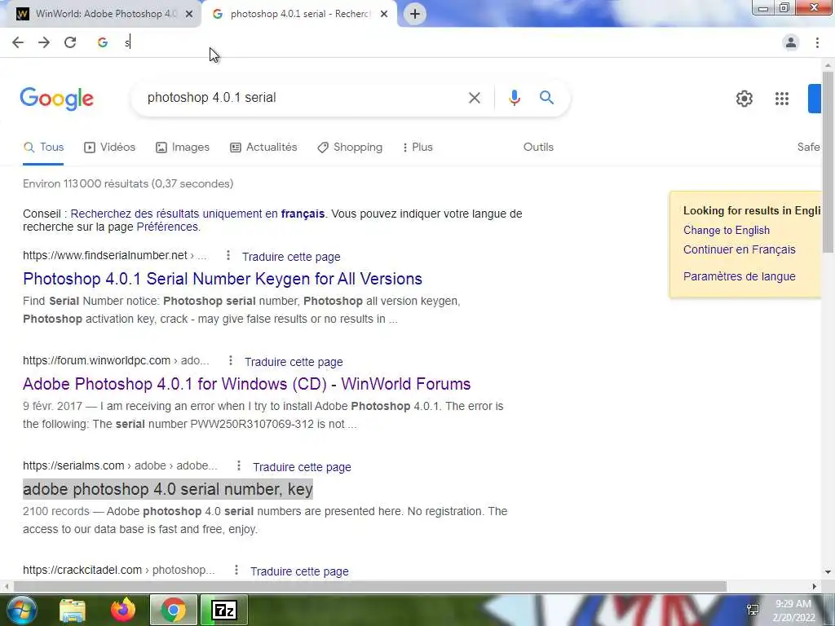Switch to Vidéos results

[110, 148]
